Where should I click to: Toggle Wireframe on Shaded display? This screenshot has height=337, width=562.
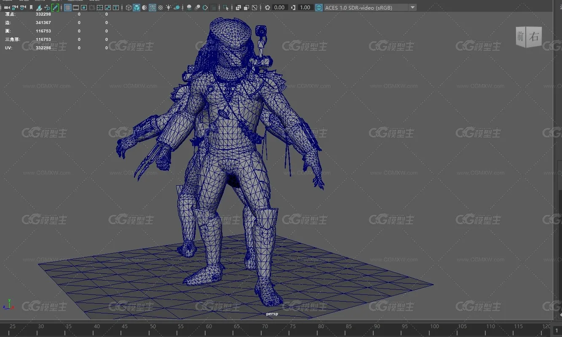(x=153, y=8)
